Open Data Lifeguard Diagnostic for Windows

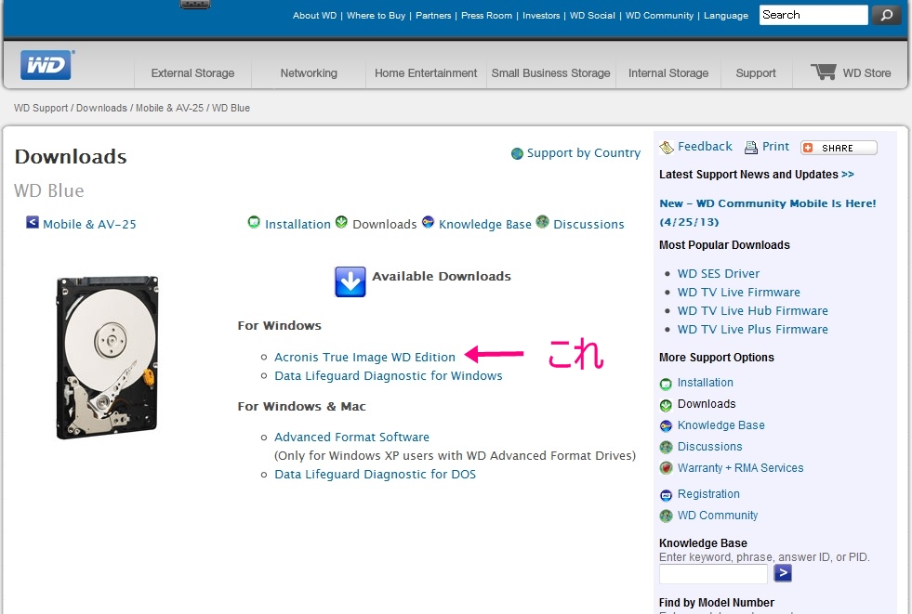pos(389,376)
